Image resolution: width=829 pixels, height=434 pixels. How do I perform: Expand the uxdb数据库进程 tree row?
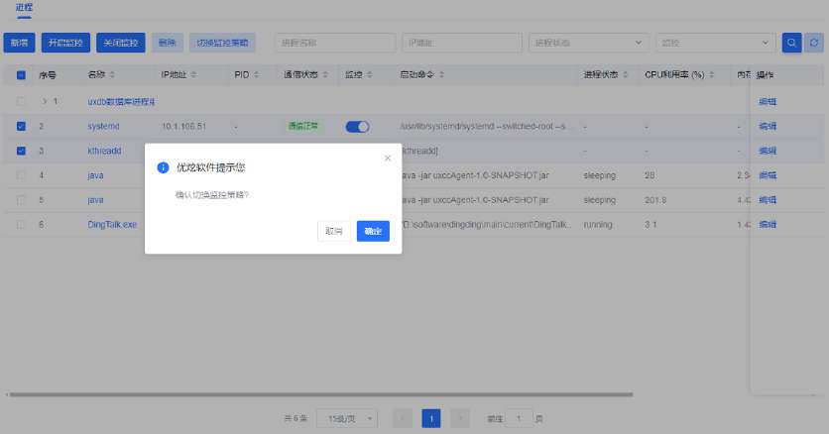click(x=45, y=101)
